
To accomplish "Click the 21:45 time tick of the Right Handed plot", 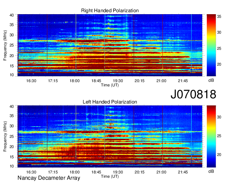I will [183, 81].
